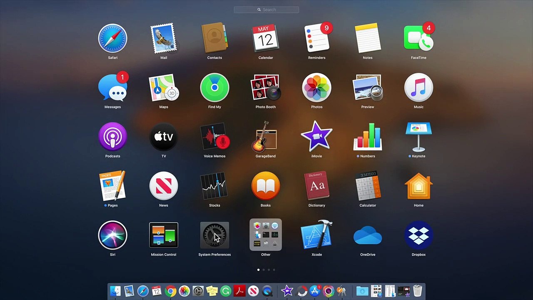
Task: Open Keychain Access from the Dock
Action: tap(341, 291)
